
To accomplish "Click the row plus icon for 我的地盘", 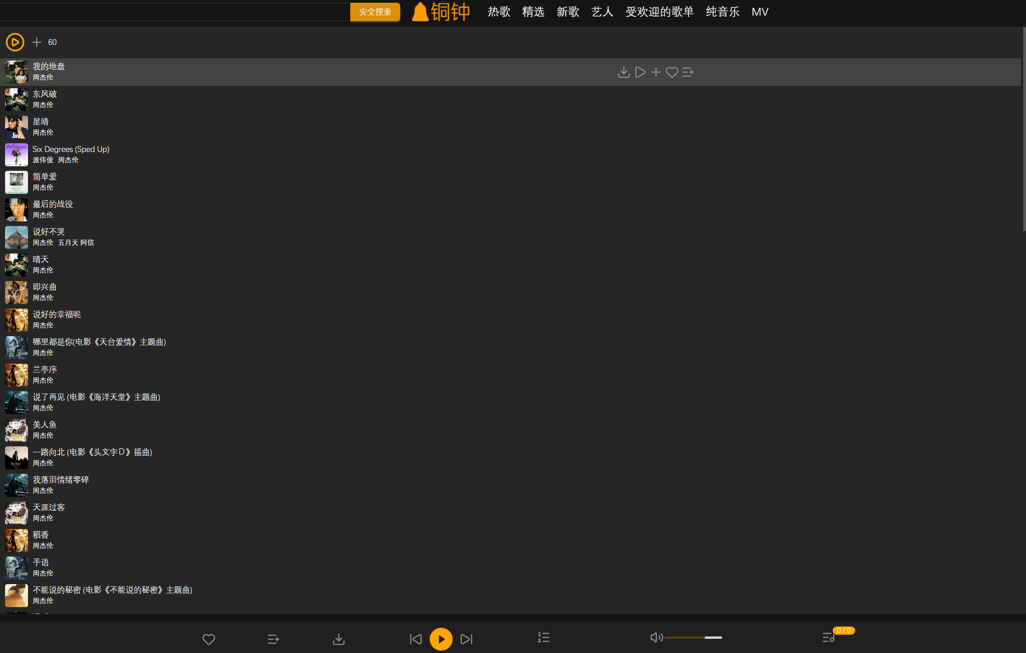I will 656,72.
